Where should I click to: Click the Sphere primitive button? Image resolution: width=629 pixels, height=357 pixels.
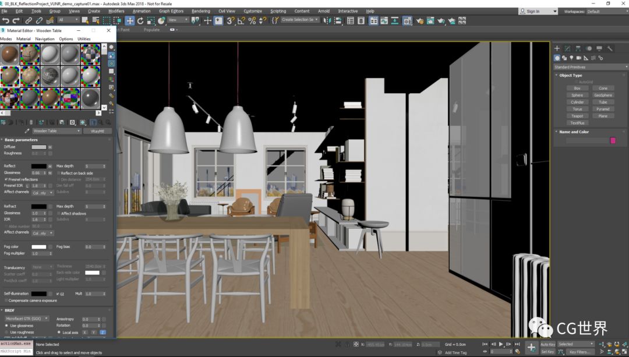point(577,95)
